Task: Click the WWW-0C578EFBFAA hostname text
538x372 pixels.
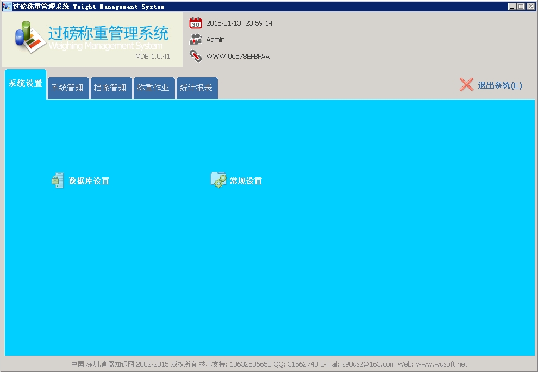Action: point(238,57)
